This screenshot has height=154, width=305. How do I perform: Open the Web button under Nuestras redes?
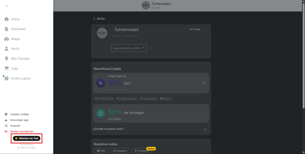pyautogui.click(x=101, y=151)
